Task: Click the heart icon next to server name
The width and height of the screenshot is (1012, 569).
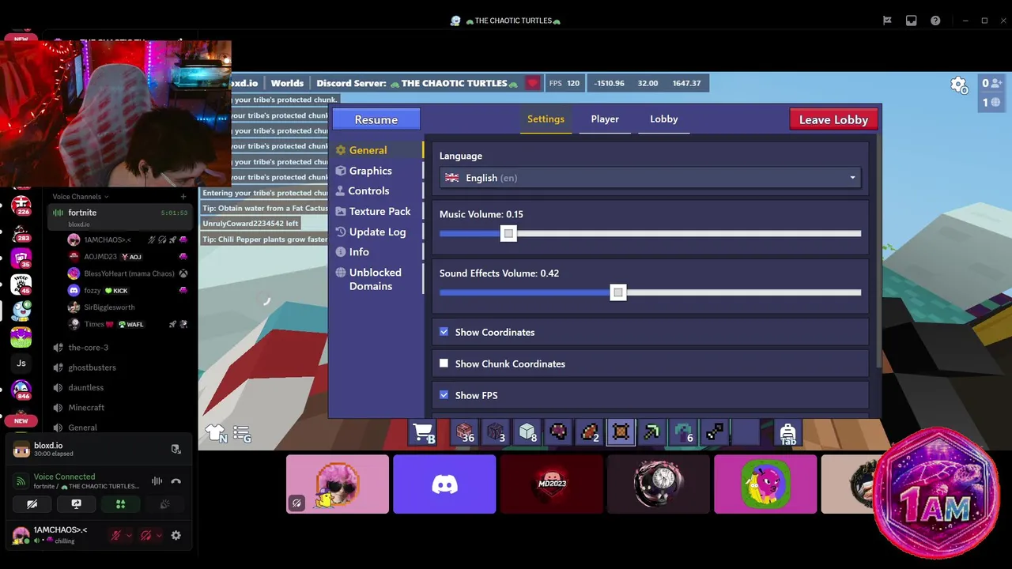Action: (533, 83)
